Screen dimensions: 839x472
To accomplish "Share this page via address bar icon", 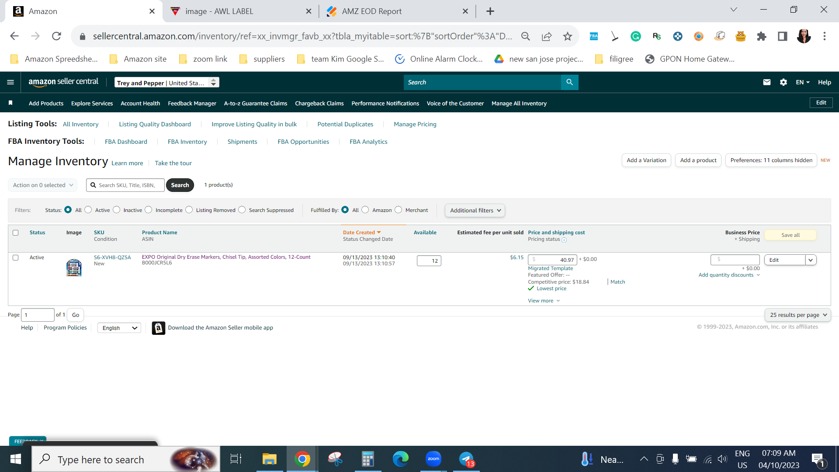I will 547,36.
